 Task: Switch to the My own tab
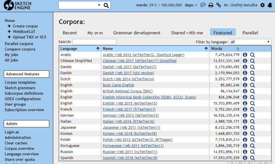[95, 33]
